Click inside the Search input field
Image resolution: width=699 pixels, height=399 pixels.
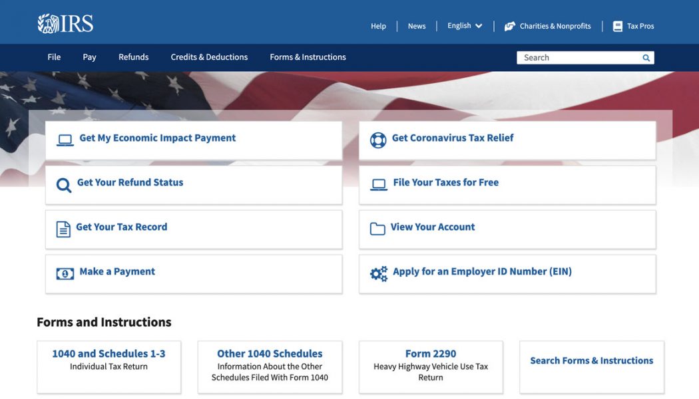click(x=576, y=58)
